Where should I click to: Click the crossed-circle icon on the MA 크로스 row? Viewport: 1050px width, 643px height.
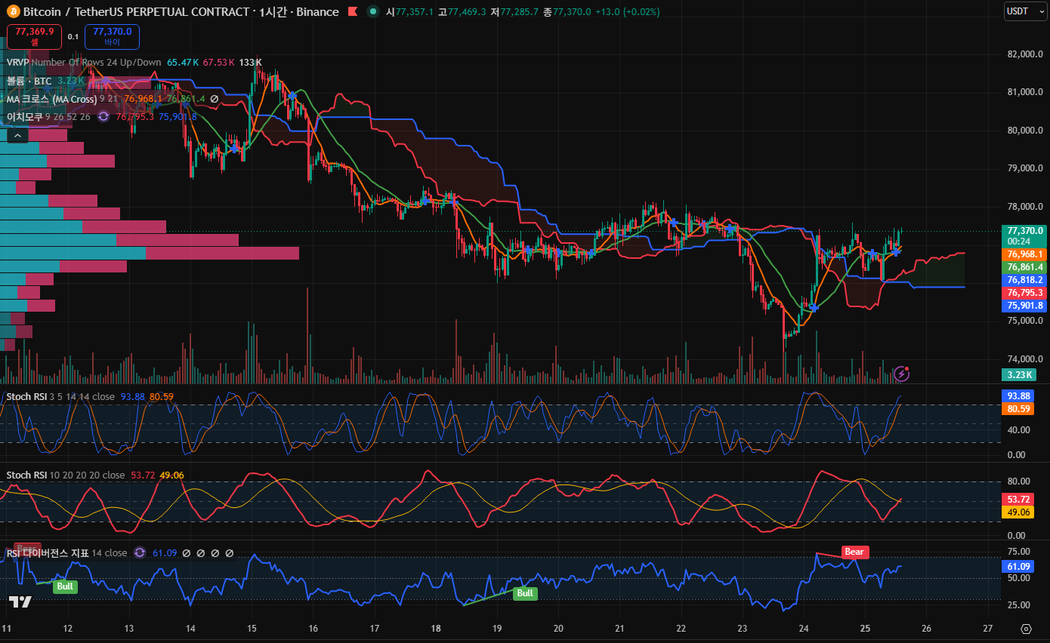pos(215,99)
